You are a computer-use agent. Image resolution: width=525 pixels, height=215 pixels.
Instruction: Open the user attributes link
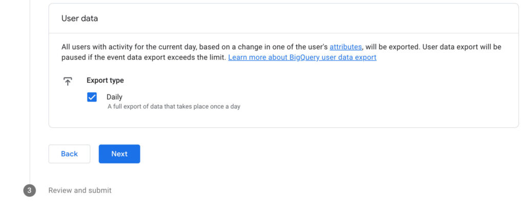tap(346, 47)
